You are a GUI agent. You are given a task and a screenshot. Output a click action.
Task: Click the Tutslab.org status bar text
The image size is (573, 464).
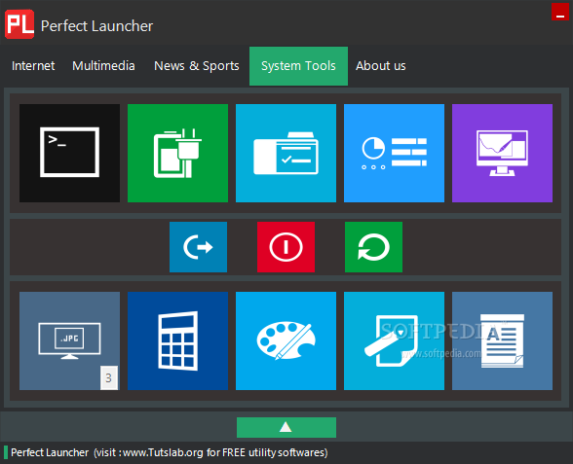pos(170,452)
